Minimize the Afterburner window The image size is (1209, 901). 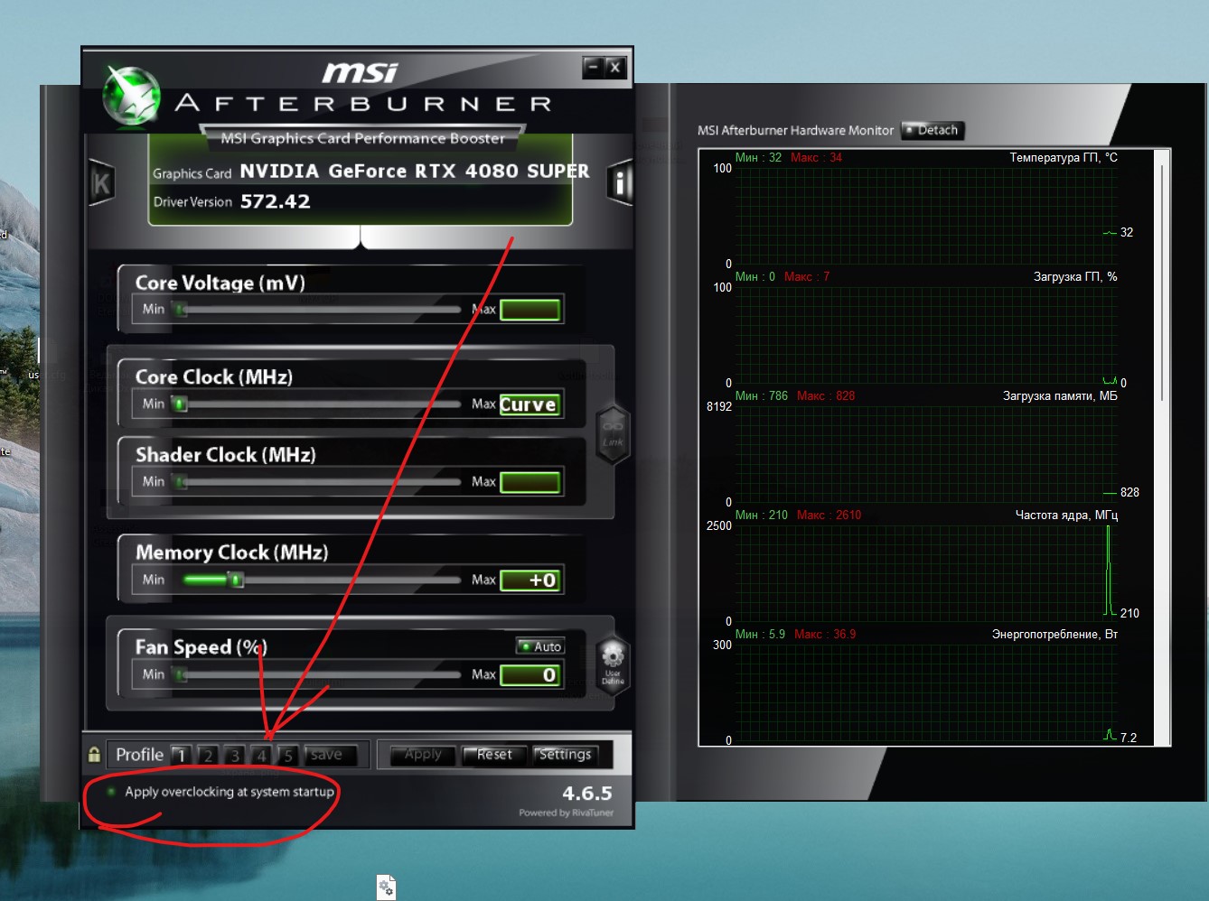(x=593, y=67)
